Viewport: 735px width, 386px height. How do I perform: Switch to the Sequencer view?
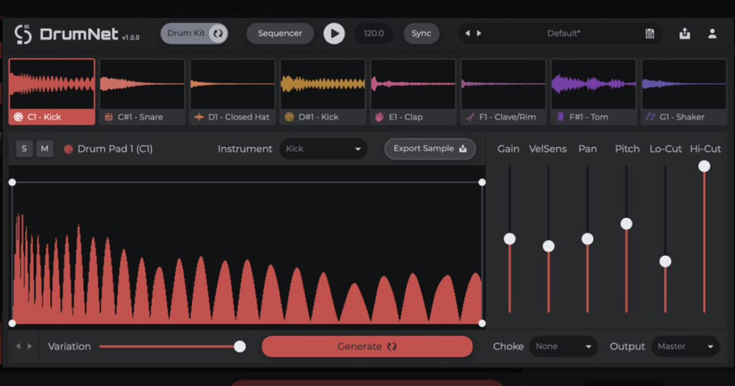(x=280, y=34)
